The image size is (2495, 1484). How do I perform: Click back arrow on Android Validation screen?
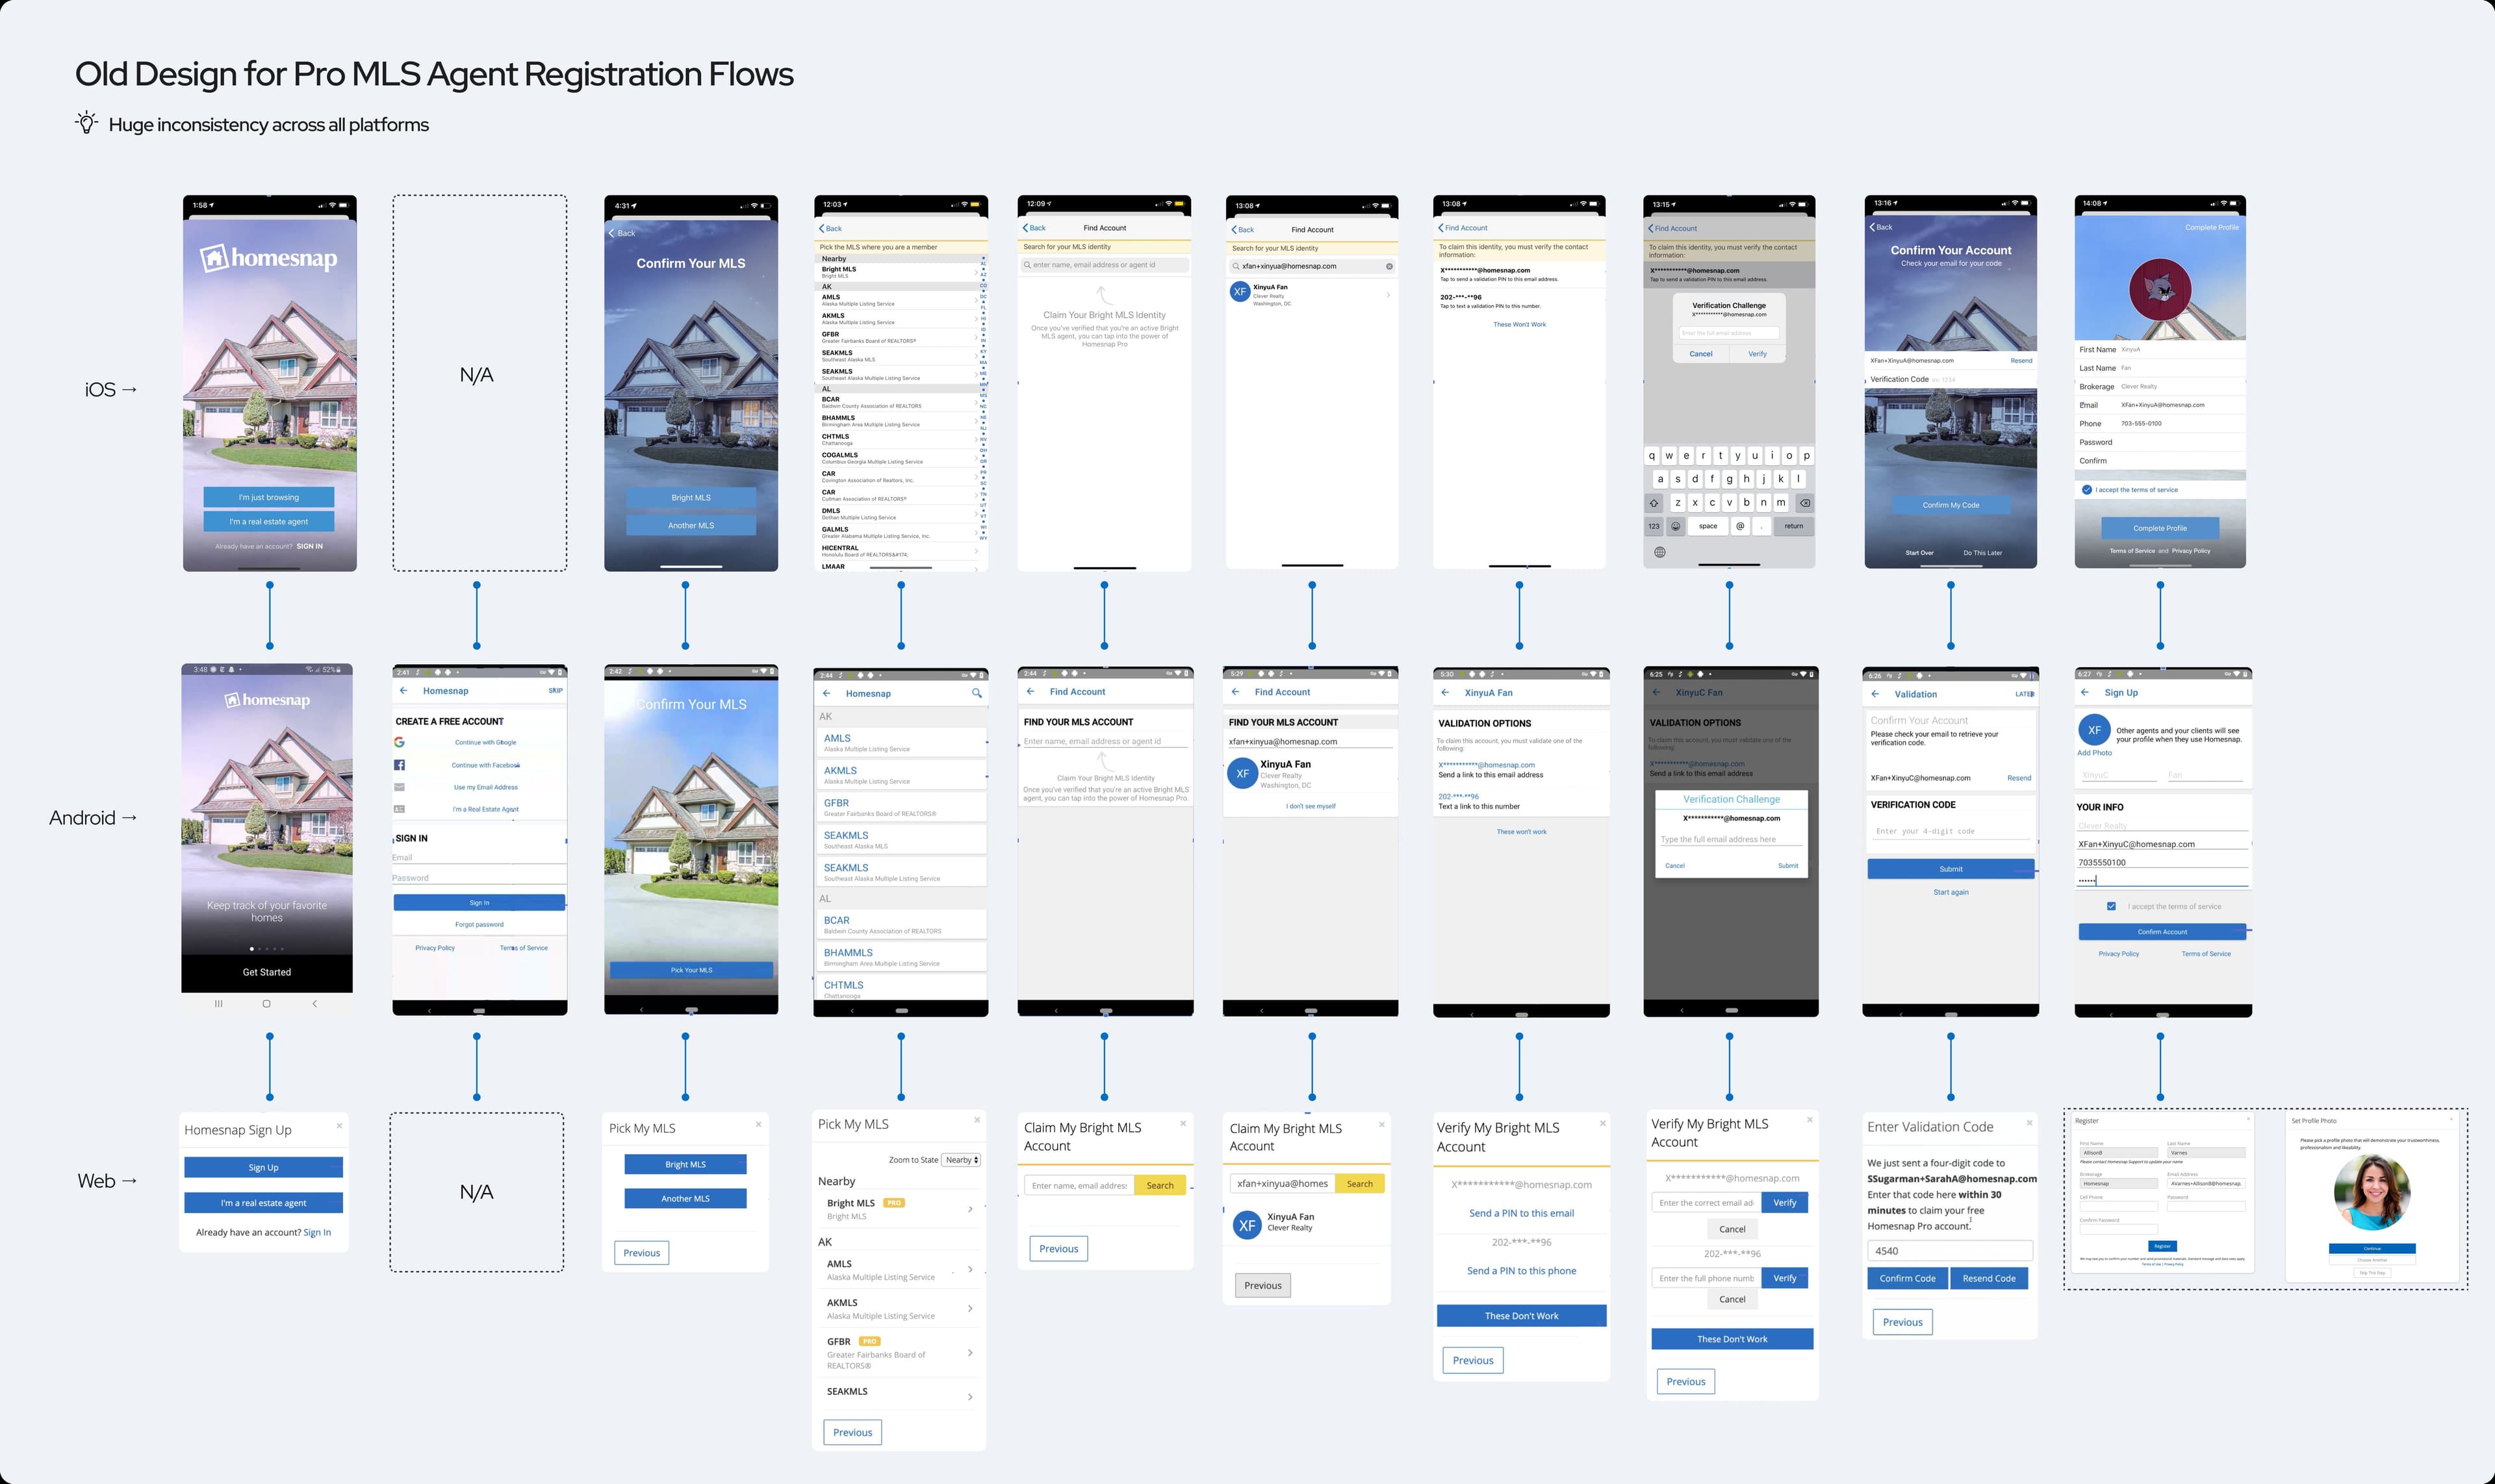[1875, 694]
